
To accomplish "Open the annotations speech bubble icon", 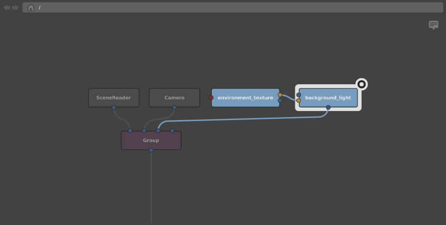I will tap(433, 25).
